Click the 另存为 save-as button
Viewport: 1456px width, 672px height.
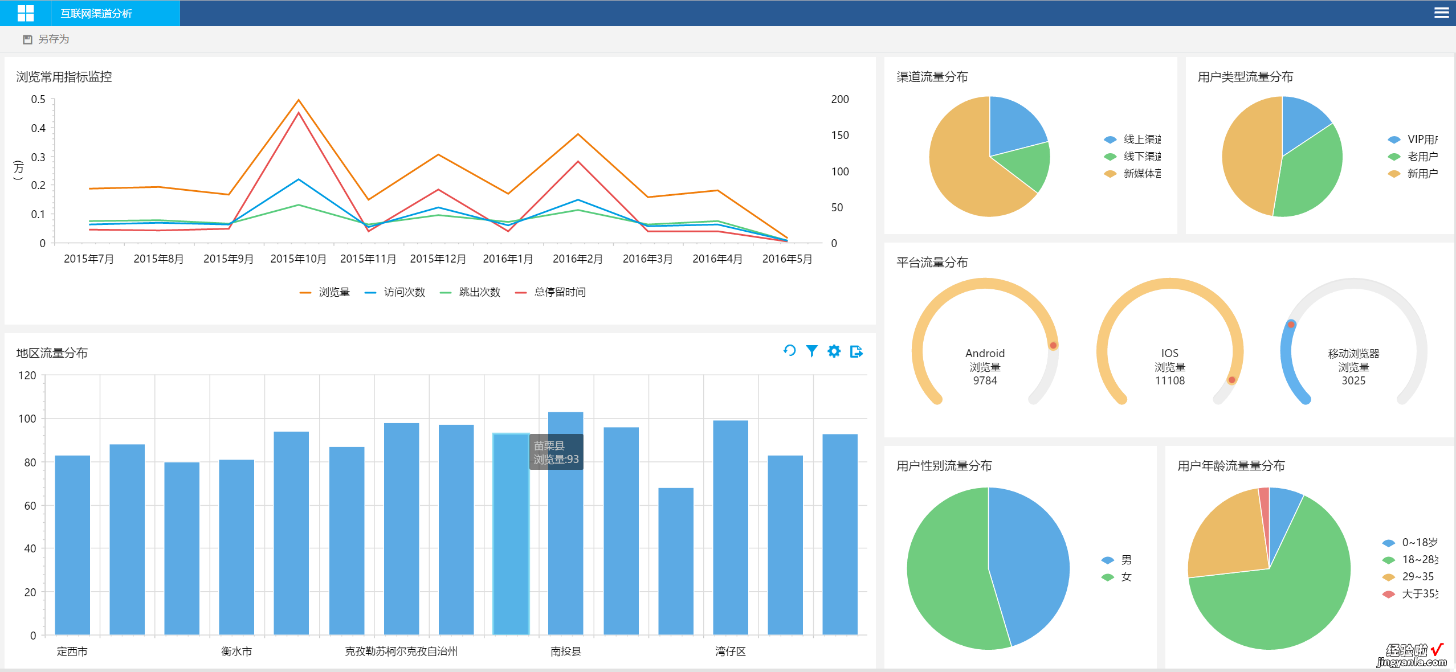[46, 39]
